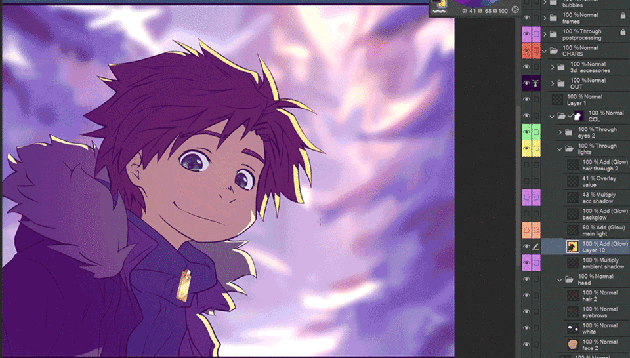
Task: Click the folder icon of OUT layer
Action: tap(561, 83)
